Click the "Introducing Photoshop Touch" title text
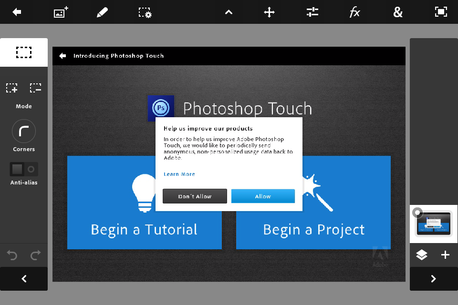This screenshot has height=305, width=458. [x=119, y=56]
